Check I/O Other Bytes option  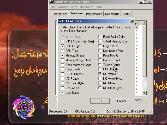(100, 88)
